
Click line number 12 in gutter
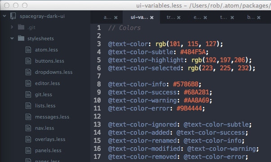pyautogui.click(x=97, y=116)
